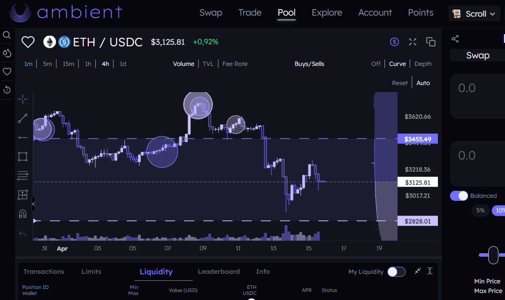Image resolution: width=505 pixels, height=300 pixels.
Task: Switch chart to Depth view
Action: coord(423,64)
